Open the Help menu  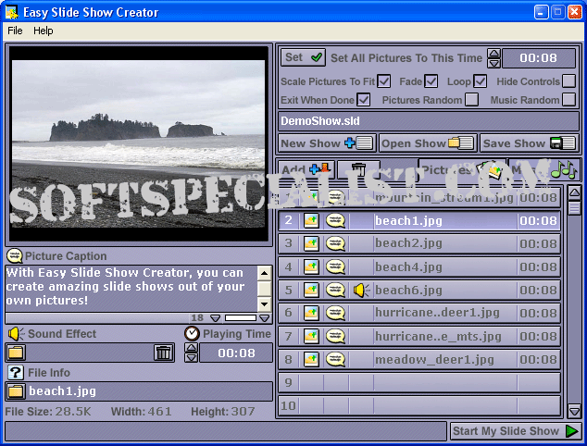(44, 31)
